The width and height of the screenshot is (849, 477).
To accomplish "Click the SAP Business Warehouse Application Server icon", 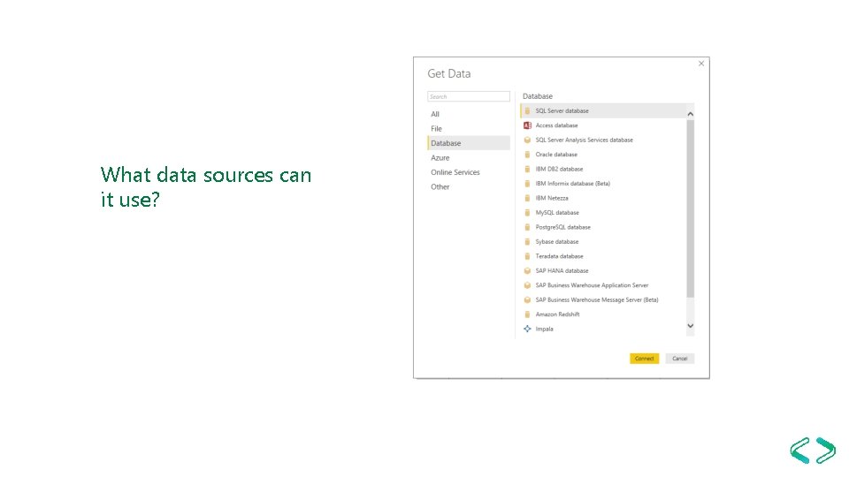I will click(x=527, y=285).
